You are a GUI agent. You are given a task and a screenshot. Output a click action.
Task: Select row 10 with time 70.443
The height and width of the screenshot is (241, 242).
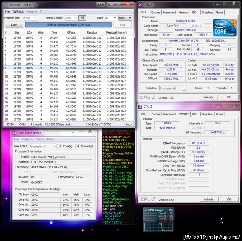(67, 76)
